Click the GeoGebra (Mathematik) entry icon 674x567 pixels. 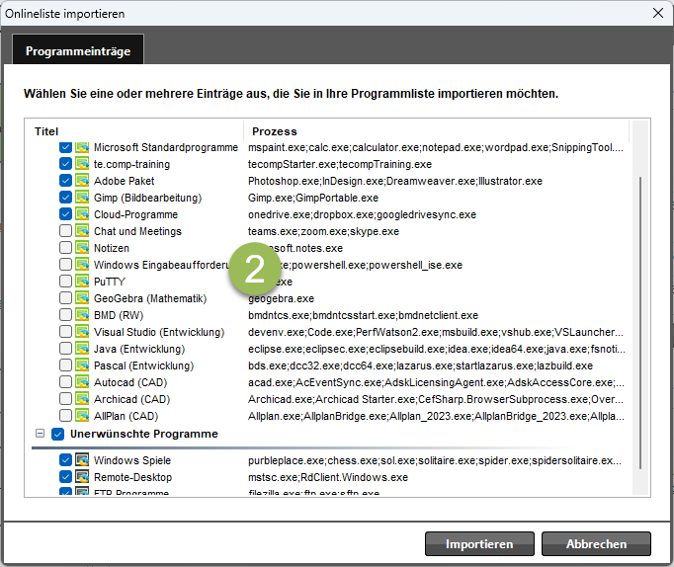[x=82, y=298]
